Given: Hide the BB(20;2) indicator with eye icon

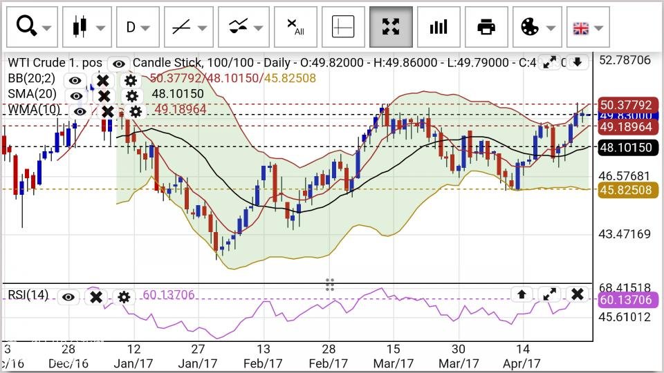Looking at the screenshot, I should click(75, 81).
